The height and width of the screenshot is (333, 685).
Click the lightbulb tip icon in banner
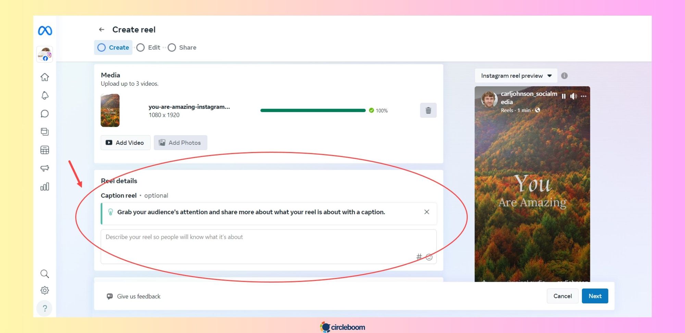point(111,212)
